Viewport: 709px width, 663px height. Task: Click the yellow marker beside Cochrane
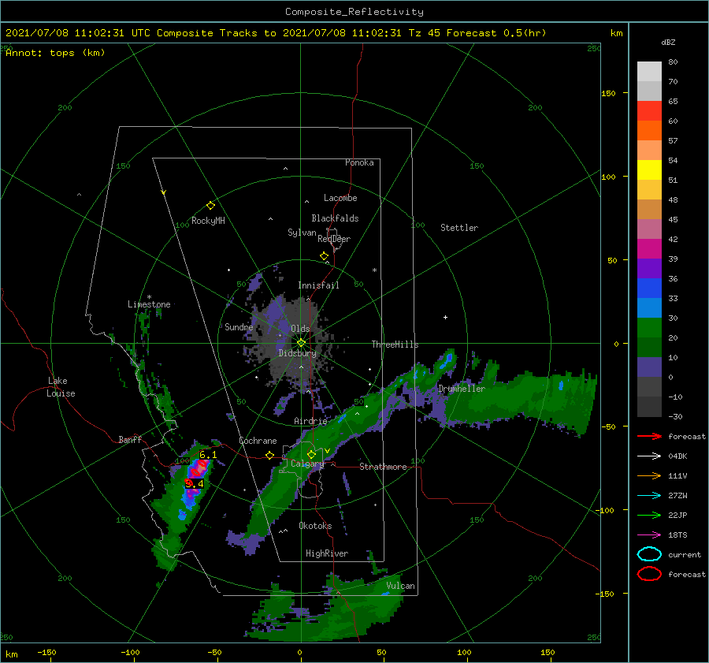[270, 455]
